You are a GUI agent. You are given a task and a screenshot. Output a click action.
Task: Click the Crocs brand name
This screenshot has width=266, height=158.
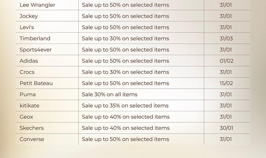click(x=27, y=72)
